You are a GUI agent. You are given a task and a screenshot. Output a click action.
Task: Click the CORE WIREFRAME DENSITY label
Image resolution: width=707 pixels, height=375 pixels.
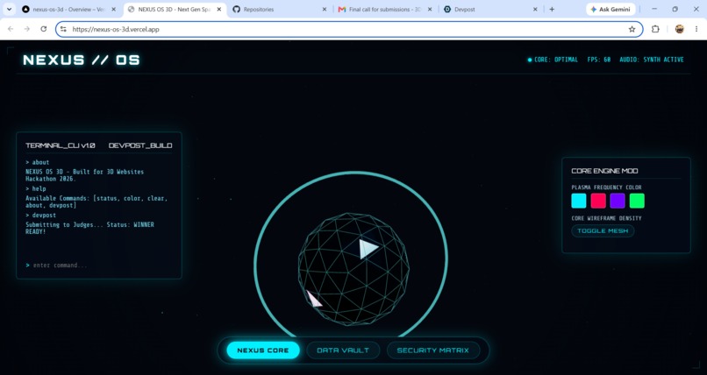tap(606, 218)
